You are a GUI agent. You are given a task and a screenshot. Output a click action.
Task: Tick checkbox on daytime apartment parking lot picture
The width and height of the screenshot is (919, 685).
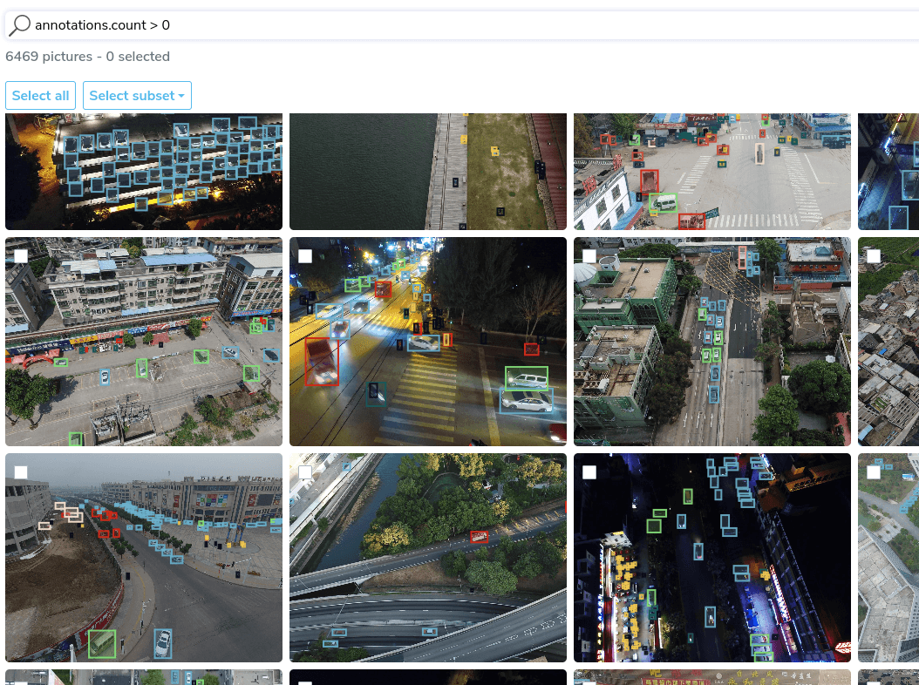[x=21, y=256]
